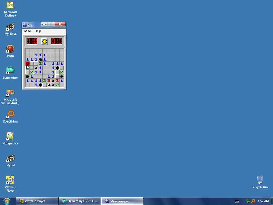Close the Minesweeper window
The height and width of the screenshot is (205, 273).
[x=60, y=24]
